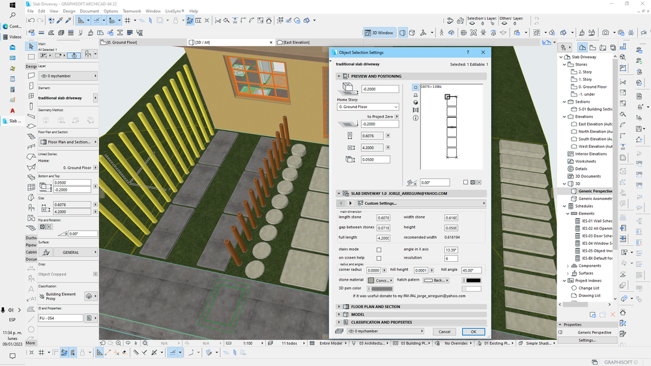Click the full length input field
Screen dimensions: 651x366
(384, 238)
